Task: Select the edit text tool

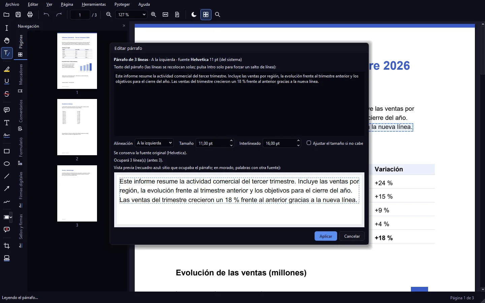Action: (x=7, y=53)
